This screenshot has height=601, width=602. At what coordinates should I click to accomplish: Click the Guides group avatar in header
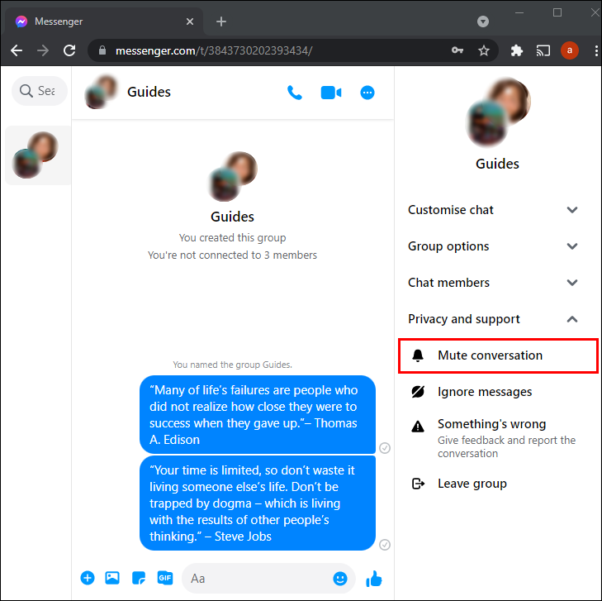[x=102, y=93]
